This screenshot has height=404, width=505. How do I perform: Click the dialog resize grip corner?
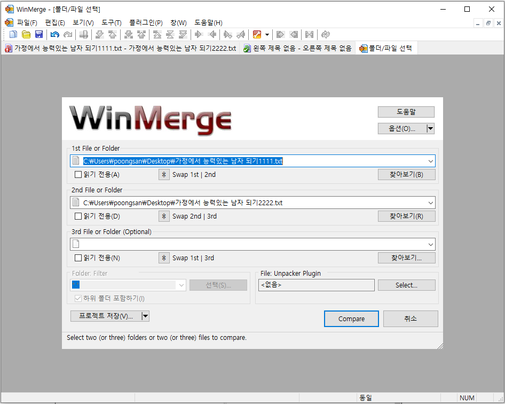[x=440, y=346]
